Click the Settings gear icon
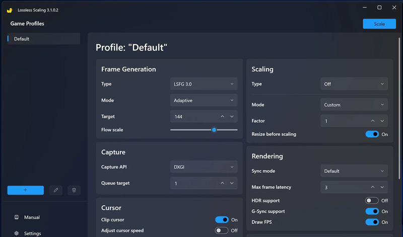Screen dimensions: 403x237 [x=17, y=233]
